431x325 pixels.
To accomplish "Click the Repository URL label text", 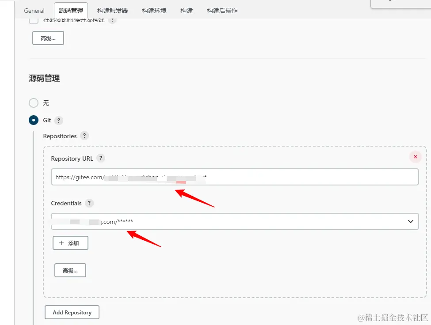I will 72,159.
